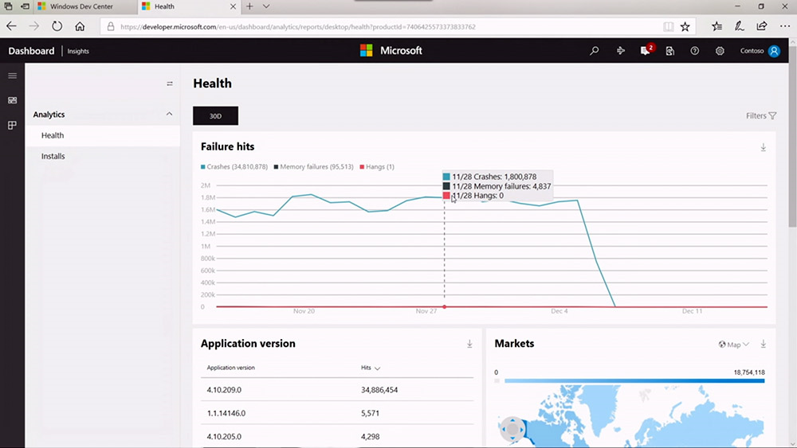Viewport: 797px width, 448px height.
Task: Refresh the page
Action: pyautogui.click(x=57, y=26)
